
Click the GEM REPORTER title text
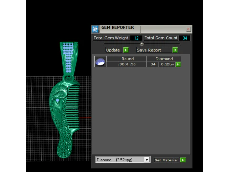coord(117,27)
